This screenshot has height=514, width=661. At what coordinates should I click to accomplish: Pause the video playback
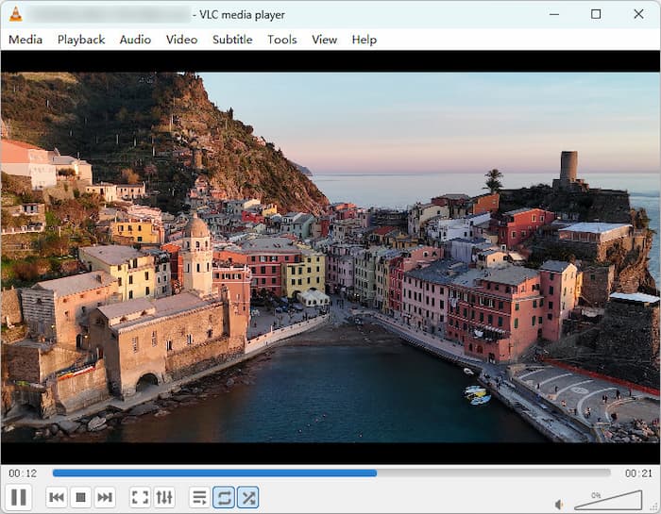(x=19, y=497)
